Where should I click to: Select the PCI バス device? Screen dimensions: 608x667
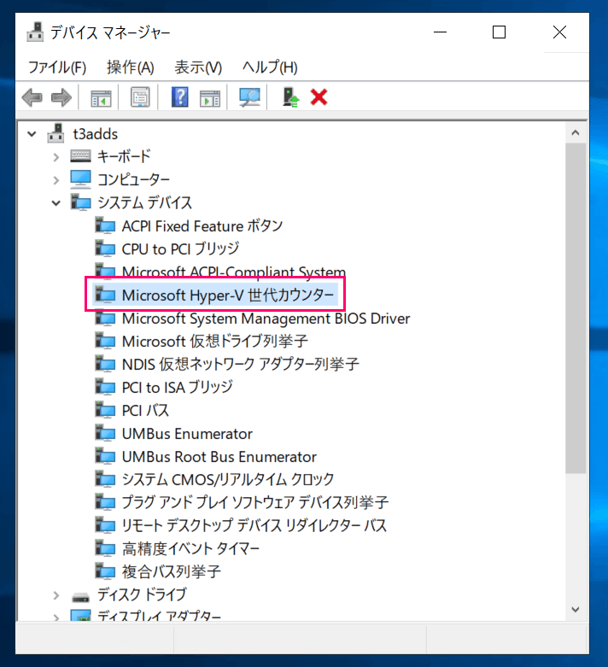(x=145, y=411)
